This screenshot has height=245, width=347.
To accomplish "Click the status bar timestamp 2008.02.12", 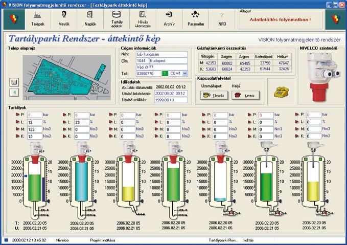I will click(x=29, y=240).
